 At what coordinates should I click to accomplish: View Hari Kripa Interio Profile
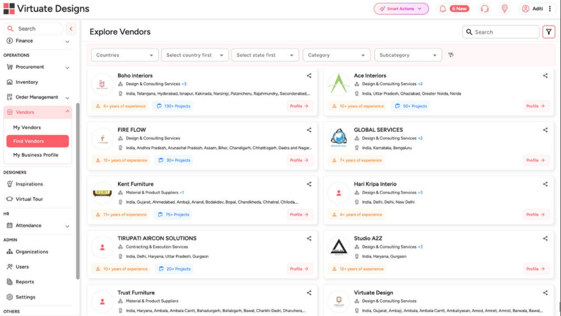tap(535, 214)
